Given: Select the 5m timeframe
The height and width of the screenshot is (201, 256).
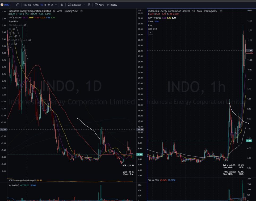Looking at the screenshot, I should 30,5.
